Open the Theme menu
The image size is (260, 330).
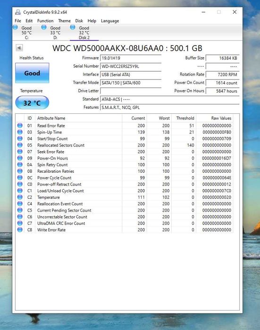point(64,21)
